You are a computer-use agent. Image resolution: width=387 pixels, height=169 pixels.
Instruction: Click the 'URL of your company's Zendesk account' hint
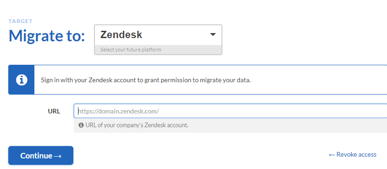tap(137, 125)
